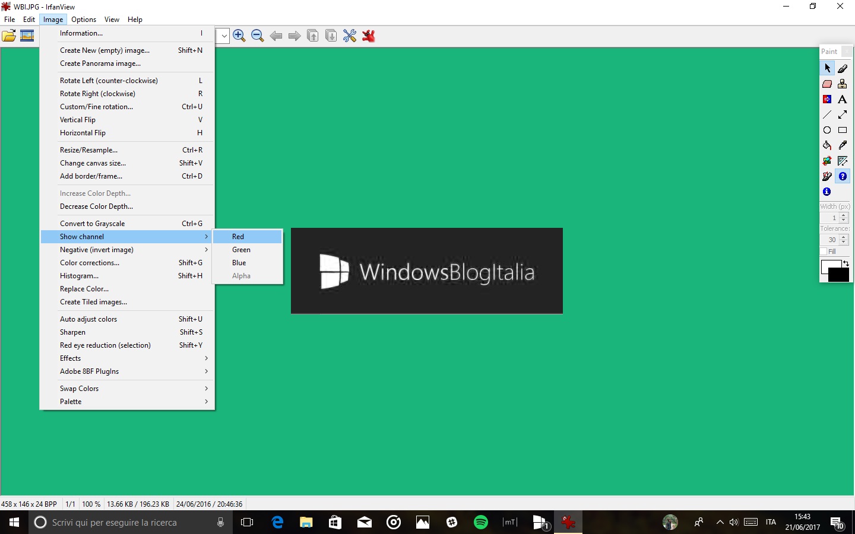Select Auto adjust colors

[127, 319]
